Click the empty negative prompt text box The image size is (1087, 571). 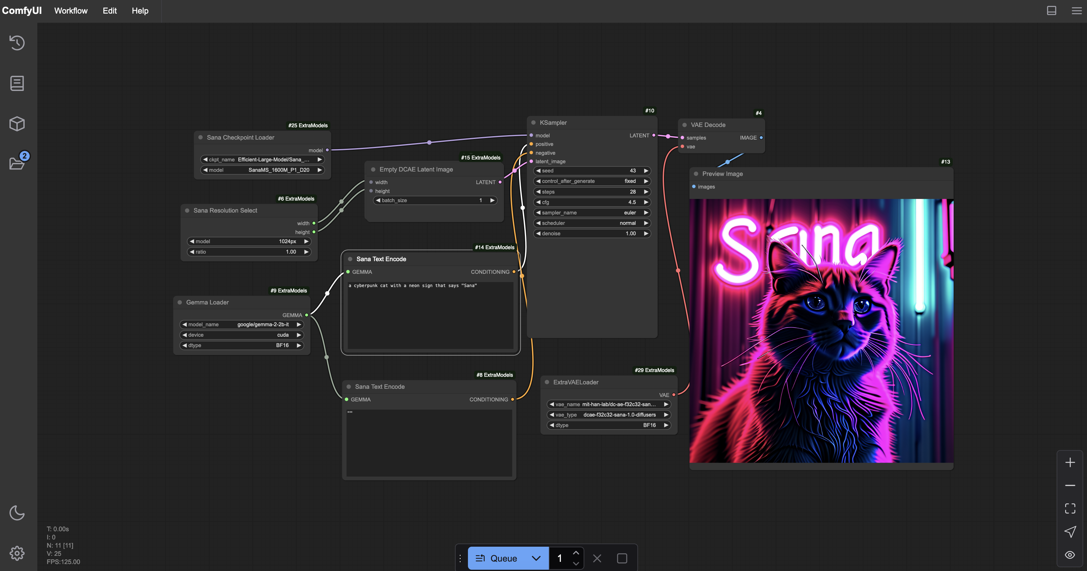point(429,443)
